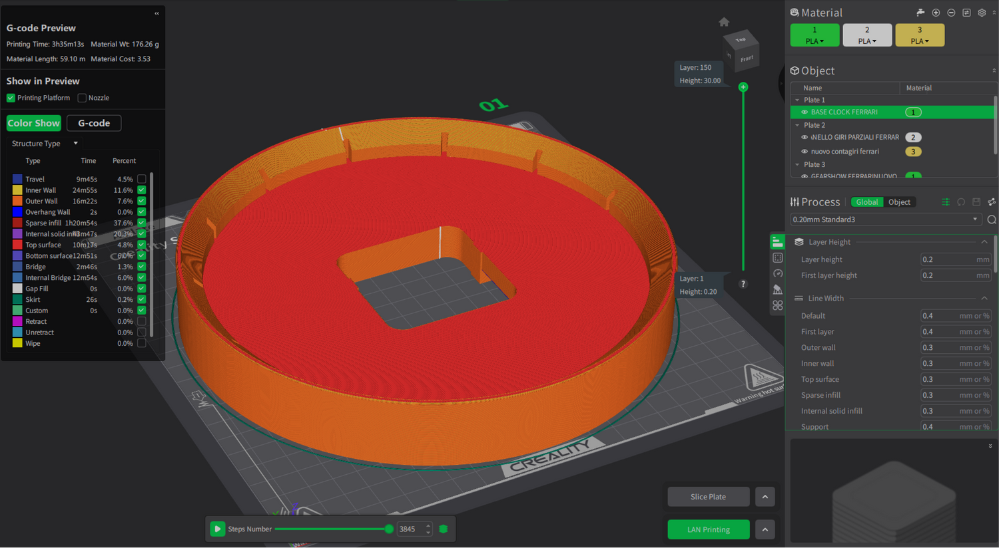Switch Process to Object tab
This screenshot has width=999, height=548.
tap(899, 202)
